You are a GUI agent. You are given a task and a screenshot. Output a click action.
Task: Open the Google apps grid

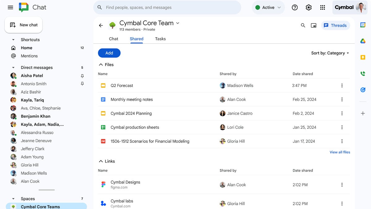click(x=322, y=7)
